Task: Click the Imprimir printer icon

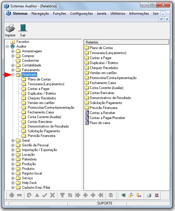Action: pos(10,28)
